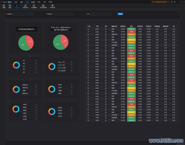Click the donut chart beside the E取消 list

pos(52,89)
